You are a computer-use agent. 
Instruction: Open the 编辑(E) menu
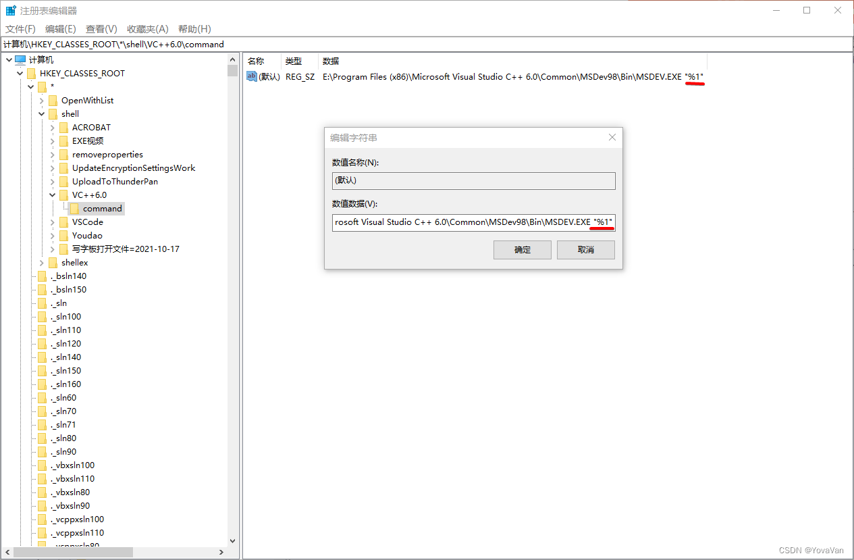(x=60, y=29)
